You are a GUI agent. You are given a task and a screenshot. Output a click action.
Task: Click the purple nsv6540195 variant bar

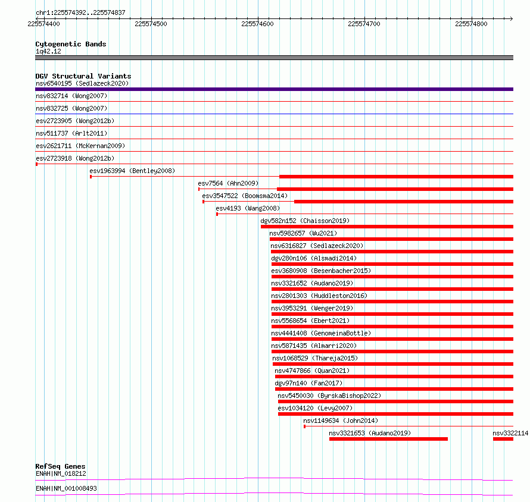[274, 89]
